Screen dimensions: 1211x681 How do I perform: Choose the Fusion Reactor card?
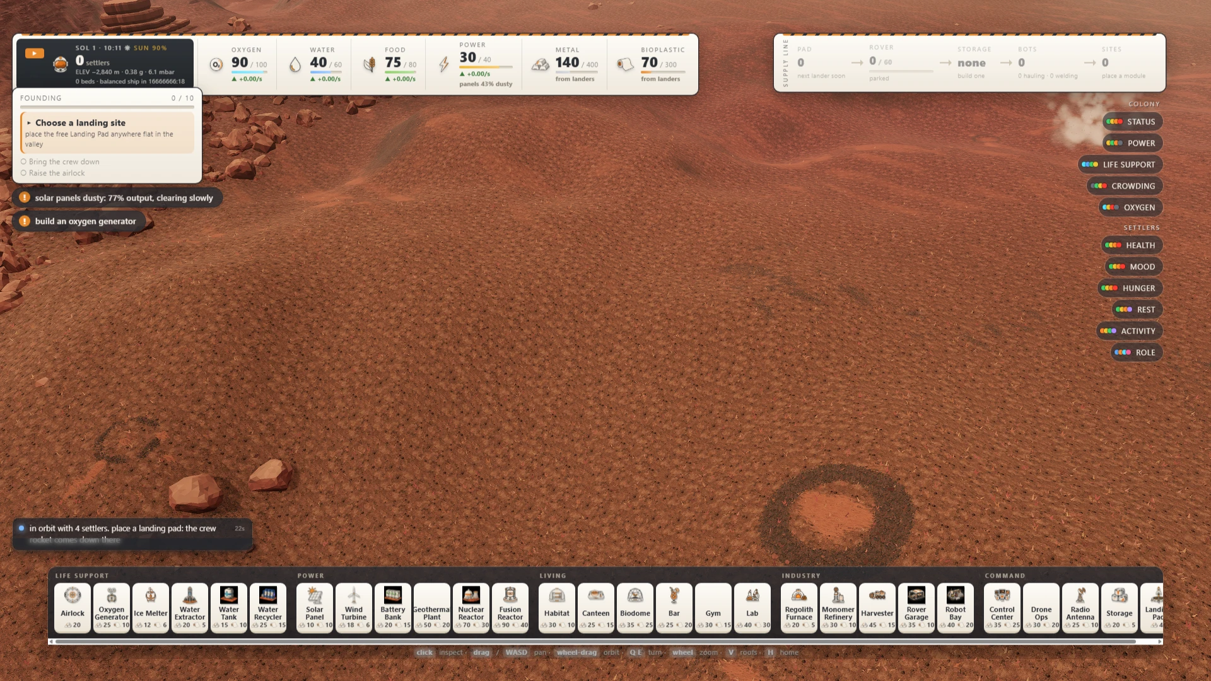510,607
